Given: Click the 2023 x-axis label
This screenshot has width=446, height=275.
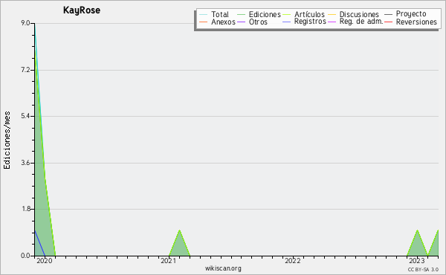Looking at the screenshot, I should click(x=417, y=261).
